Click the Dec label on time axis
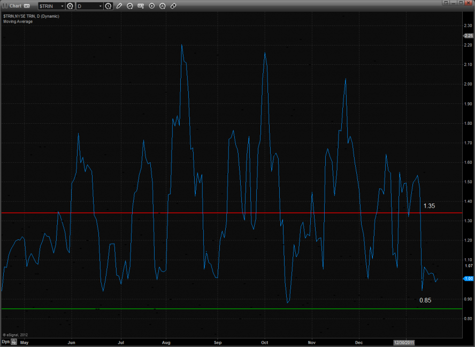Image resolution: width=475 pixels, height=347 pixels. coord(359,343)
